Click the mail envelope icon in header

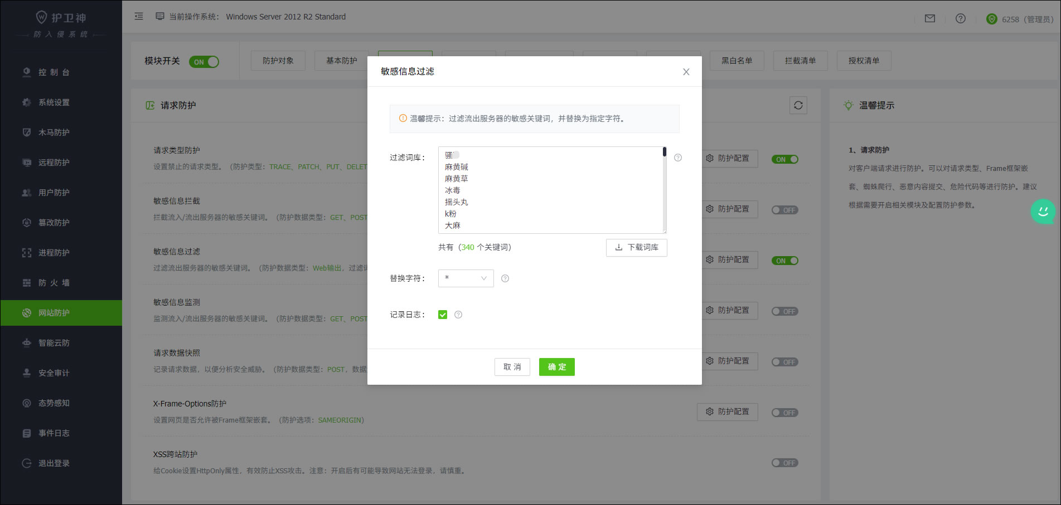click(x=929, y=19)
